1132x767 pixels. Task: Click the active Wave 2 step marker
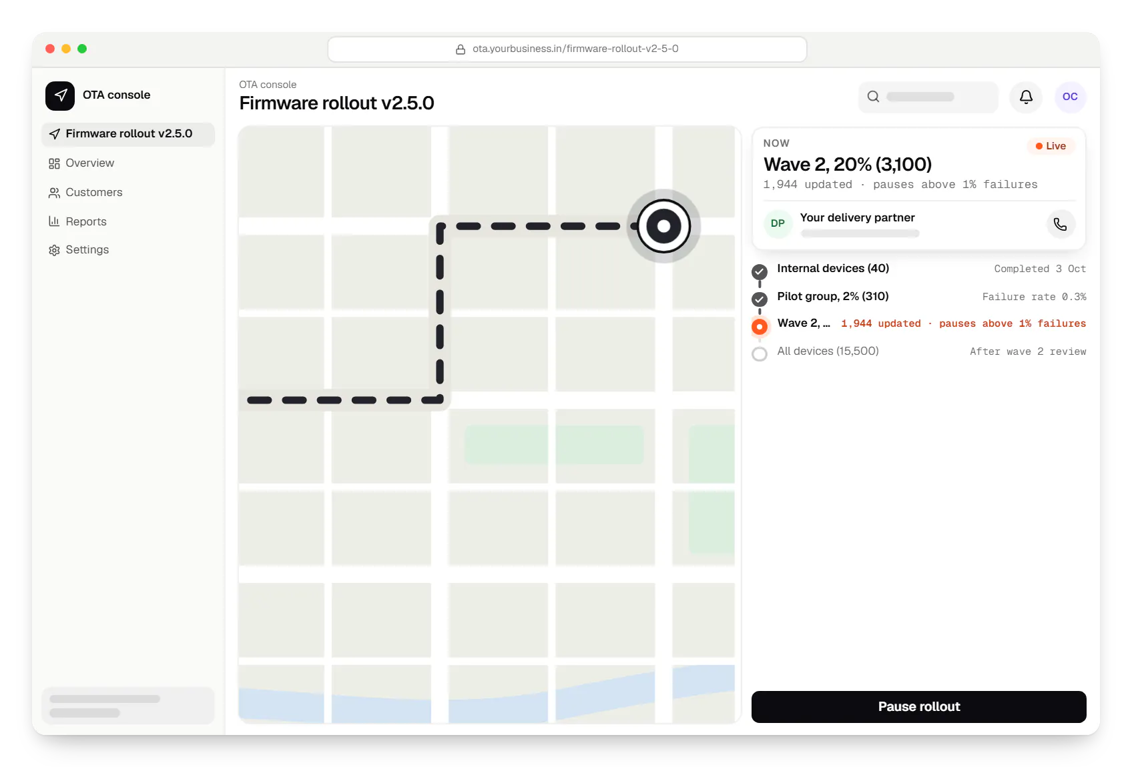(x=760, y=327)
